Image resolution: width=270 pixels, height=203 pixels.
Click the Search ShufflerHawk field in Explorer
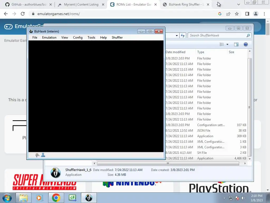pyautogui.click(x=217, y=35)
